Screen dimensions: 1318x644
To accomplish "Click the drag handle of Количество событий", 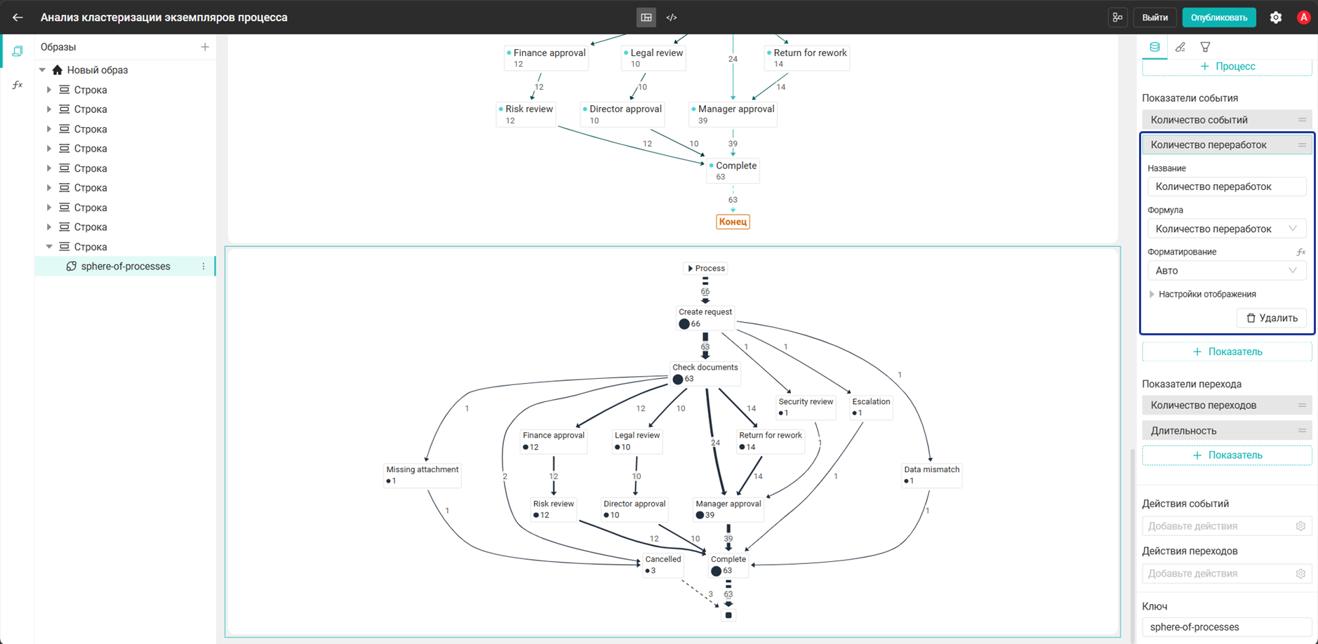I will click(1302, 120).
